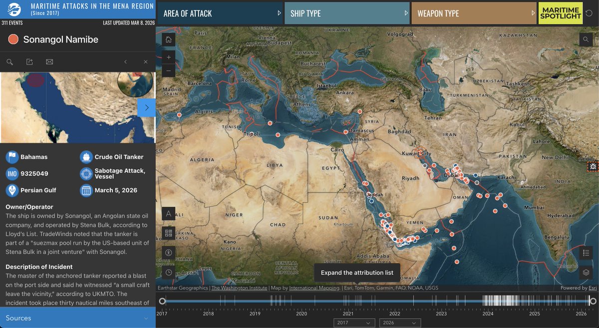The width and height of the screenshot is (599, 328).
Task: Click the Crude Oil Tanker ship icon
Action: tap(86, 157)
